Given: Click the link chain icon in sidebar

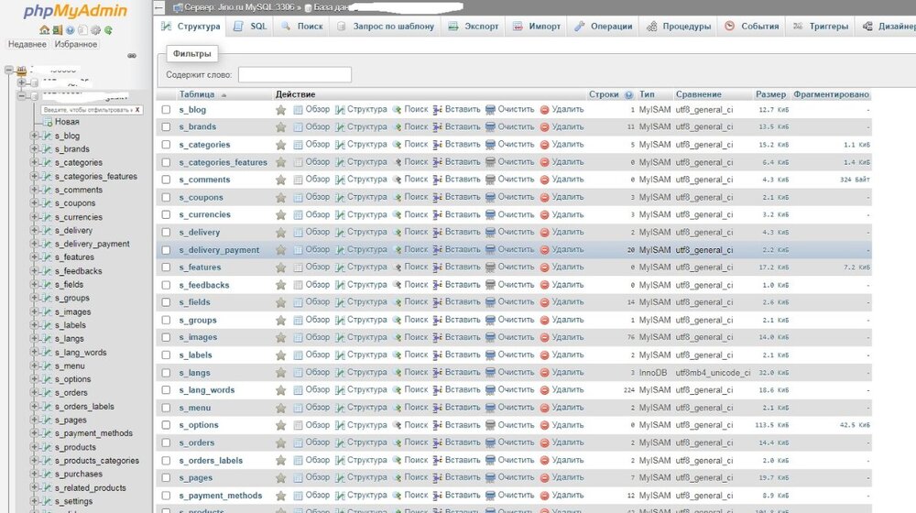Looking at the screenshot, I should coord(131,56).
